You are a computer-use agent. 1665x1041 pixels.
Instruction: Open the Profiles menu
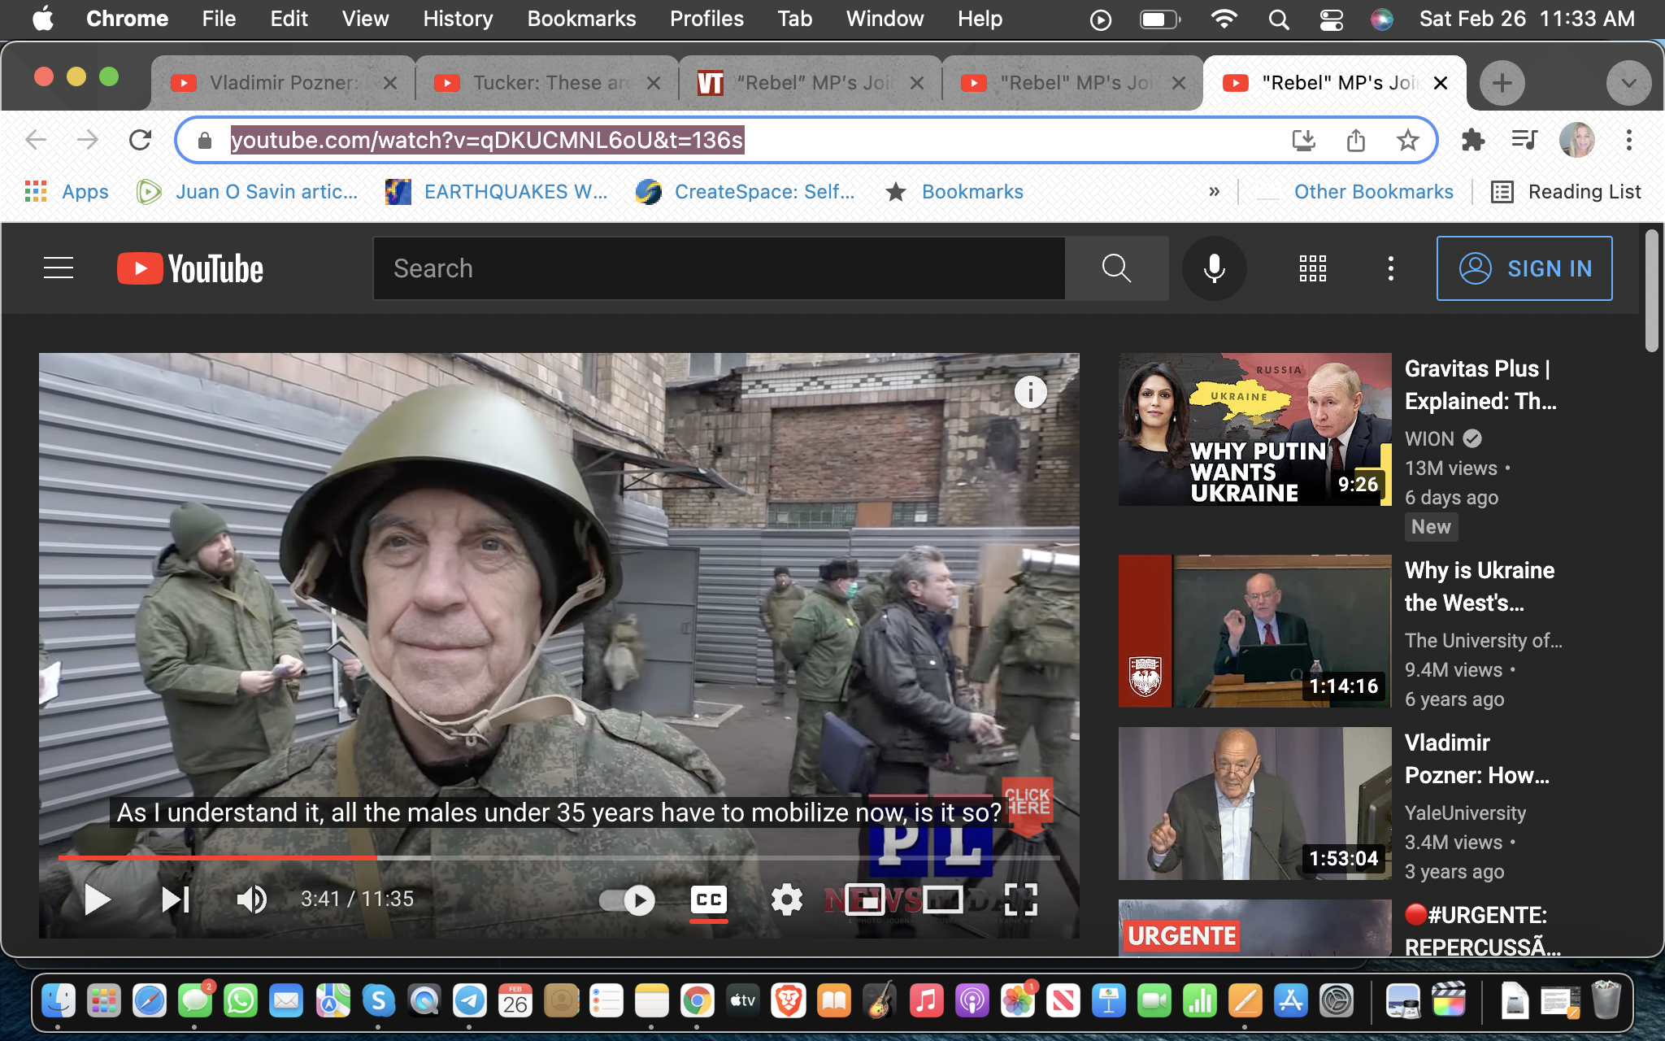706,19
